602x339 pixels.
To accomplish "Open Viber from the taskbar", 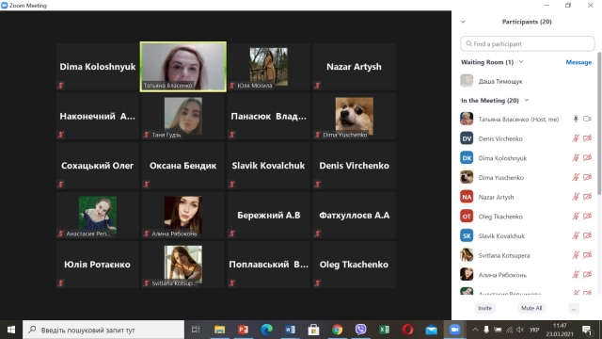I will [360, 330].
